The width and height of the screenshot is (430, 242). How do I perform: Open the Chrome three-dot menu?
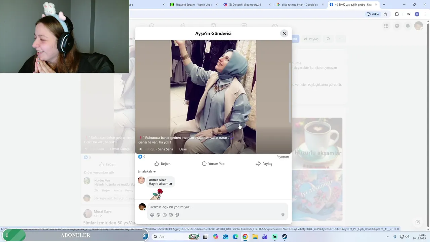click(x=425, y=14)
